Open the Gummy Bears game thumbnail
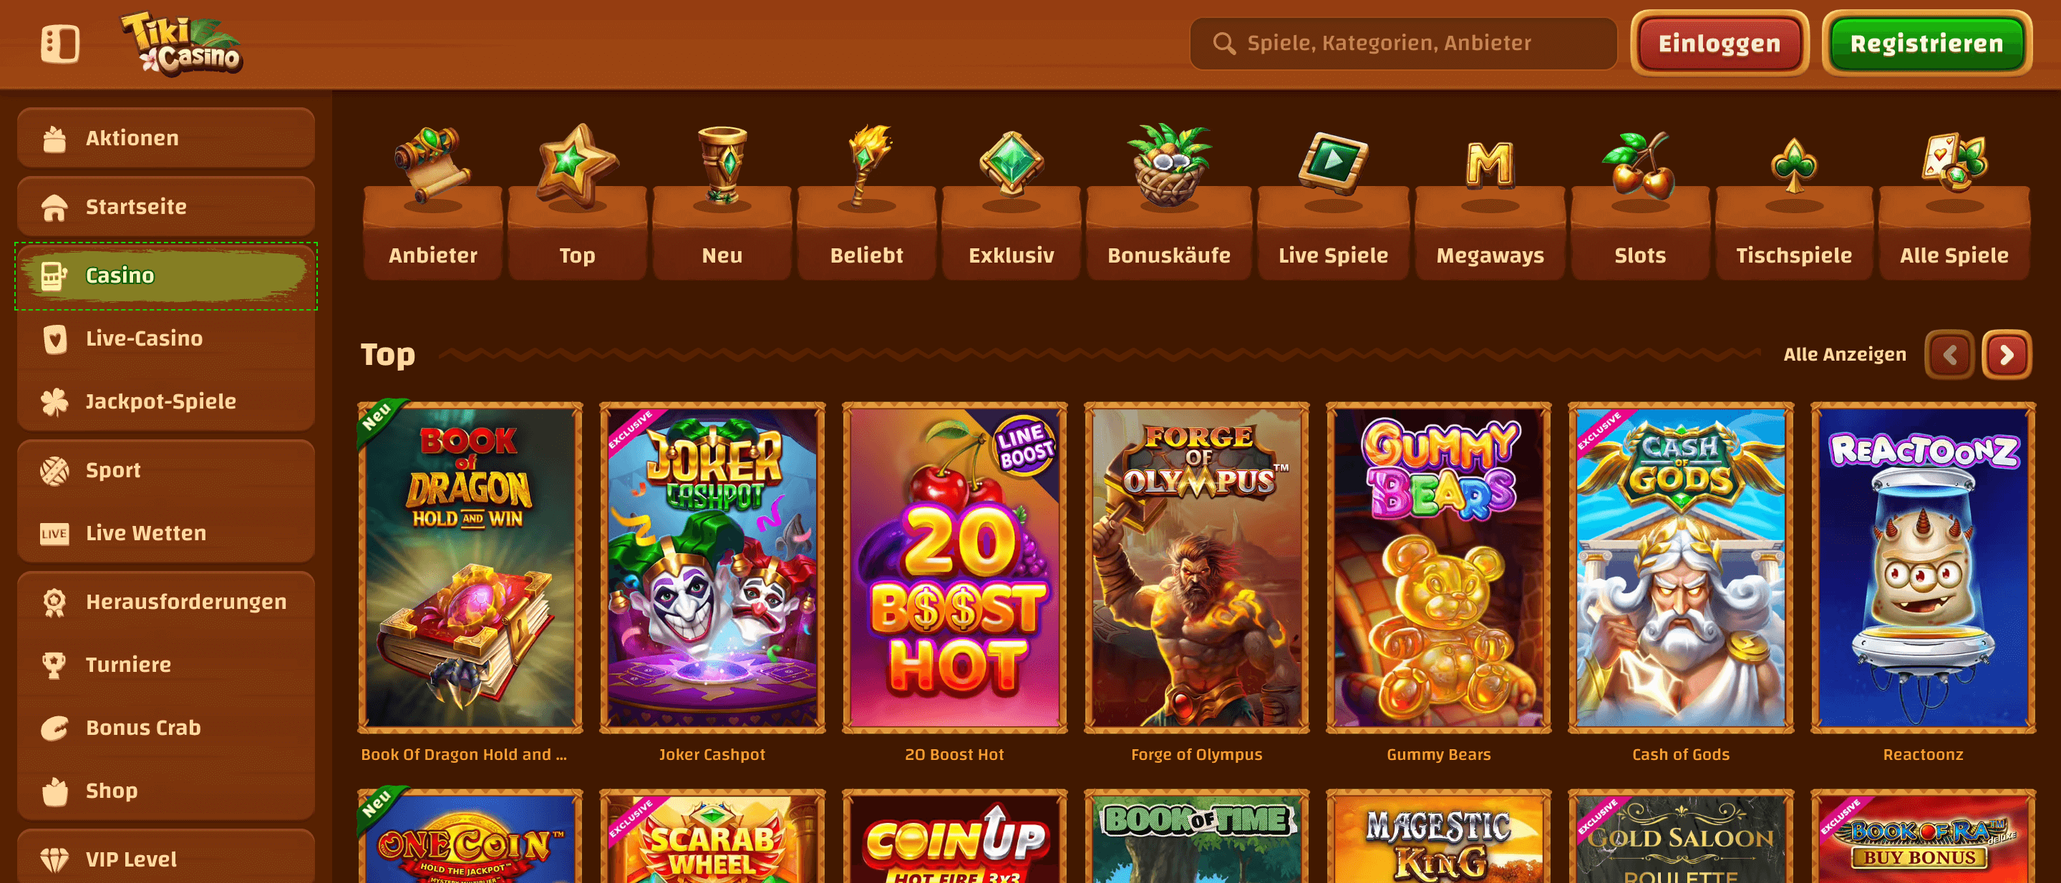The width and height of the screenshot is (2061, 883). point(1438,568)
